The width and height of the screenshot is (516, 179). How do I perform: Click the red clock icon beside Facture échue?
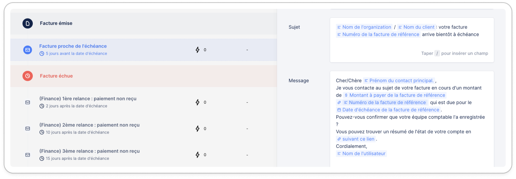pyautogui.click(x=28, y=76)
